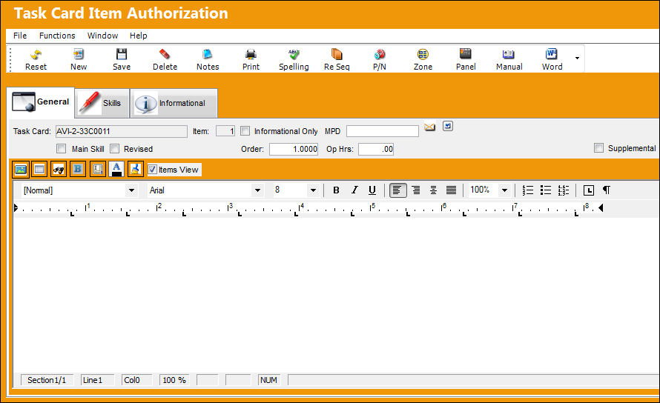
Task: Click the Op Hrs input field
Action: [x=376, y=149]
